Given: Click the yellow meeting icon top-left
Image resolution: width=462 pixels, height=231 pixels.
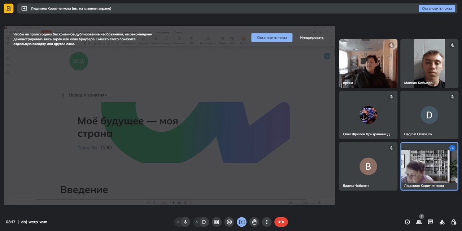Looking at the screenshot, I should click(x=9, y=8).
